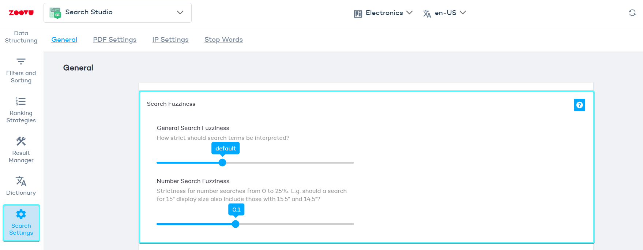Click the 'default' slider value tooltip
This screenshot has height=250, width=643.
click(x=225, y=148)
